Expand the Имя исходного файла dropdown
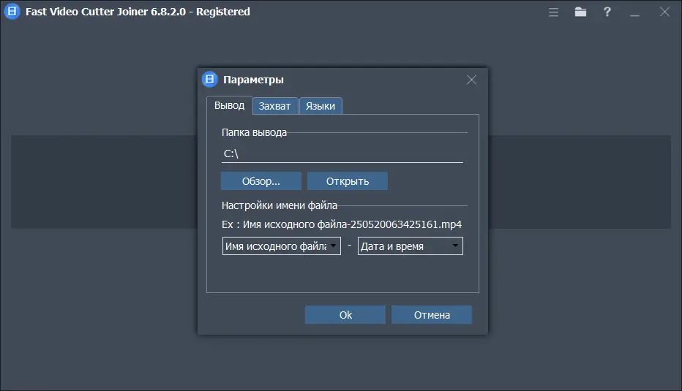The image size is (682, 391). click(x=282, y=246)
